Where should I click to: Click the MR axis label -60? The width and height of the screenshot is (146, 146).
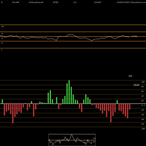[142, 119]
